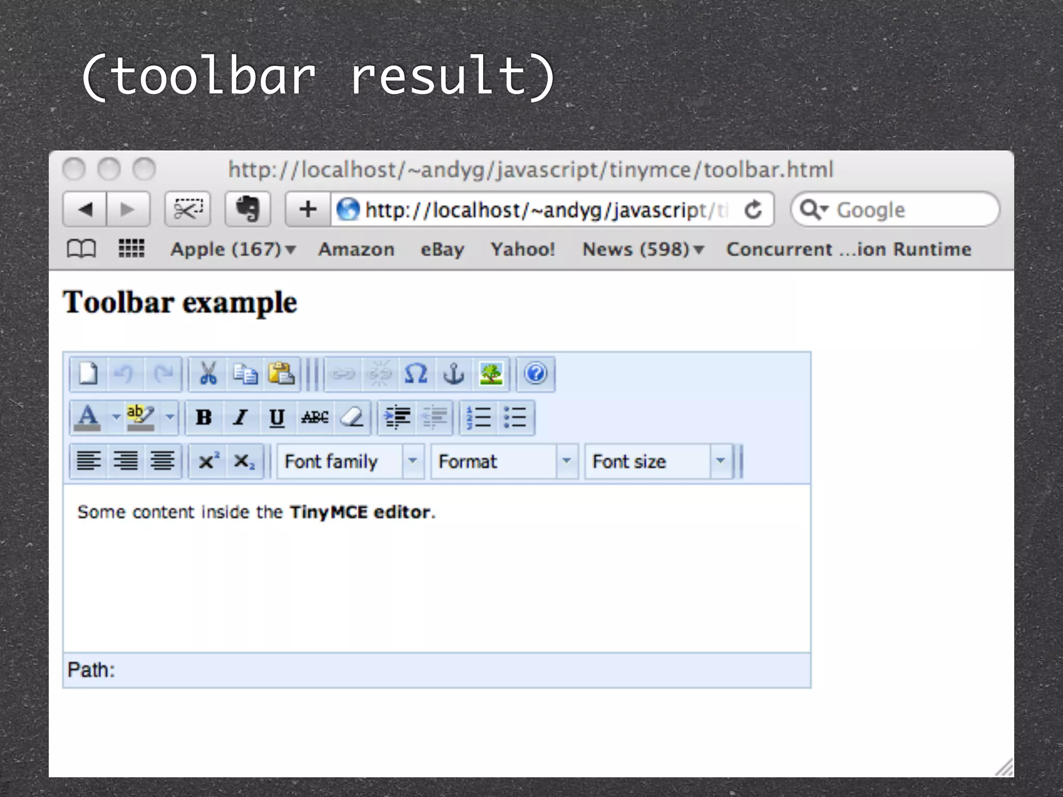Click the Google search field

pos(895,210)
